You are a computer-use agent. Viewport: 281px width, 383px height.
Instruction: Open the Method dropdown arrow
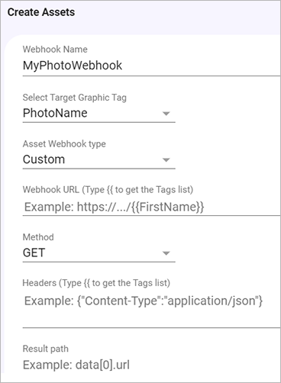(x=166, y=253)
